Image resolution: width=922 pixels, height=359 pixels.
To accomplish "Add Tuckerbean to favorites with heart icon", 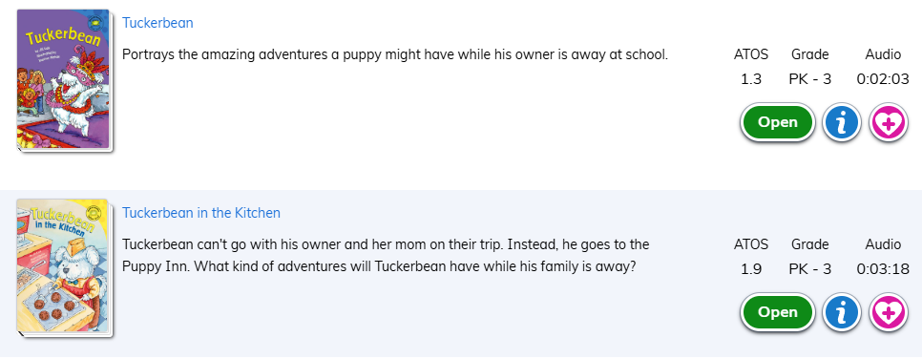I will coord(889,122).
